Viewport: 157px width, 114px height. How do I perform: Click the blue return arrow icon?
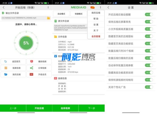click(6, 61)
